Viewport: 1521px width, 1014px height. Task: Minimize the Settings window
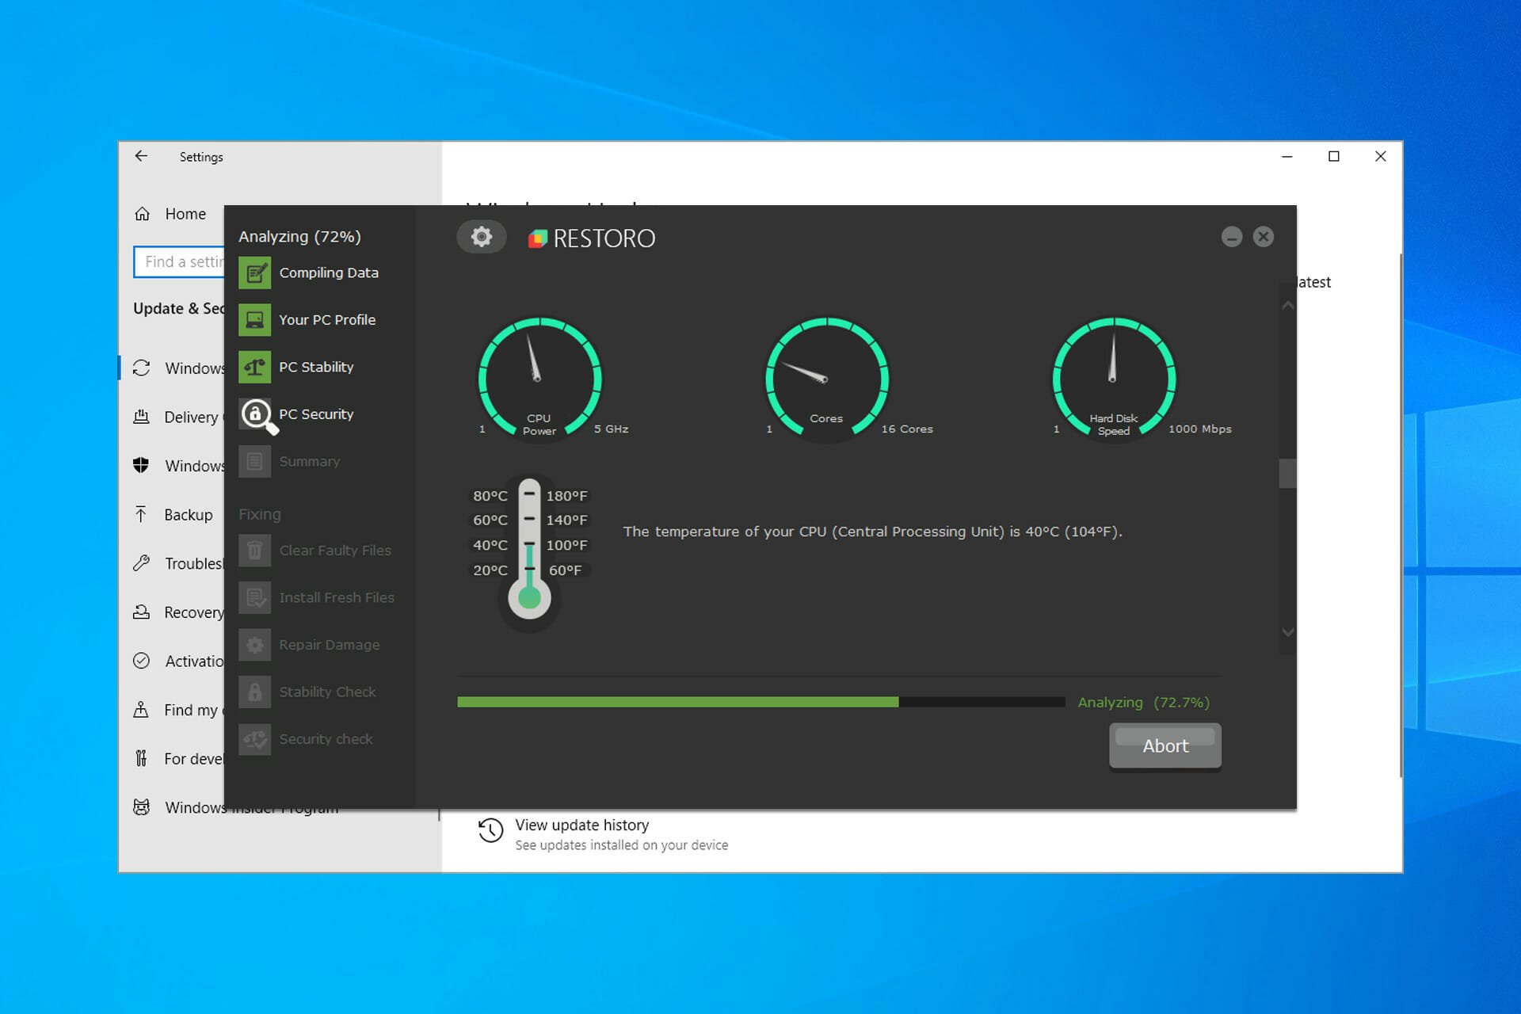(1287, 156)
